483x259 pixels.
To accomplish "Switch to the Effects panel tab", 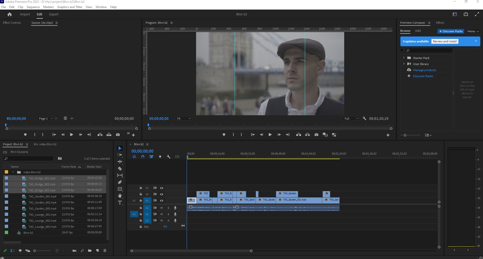I will click(x=440, y=23).
